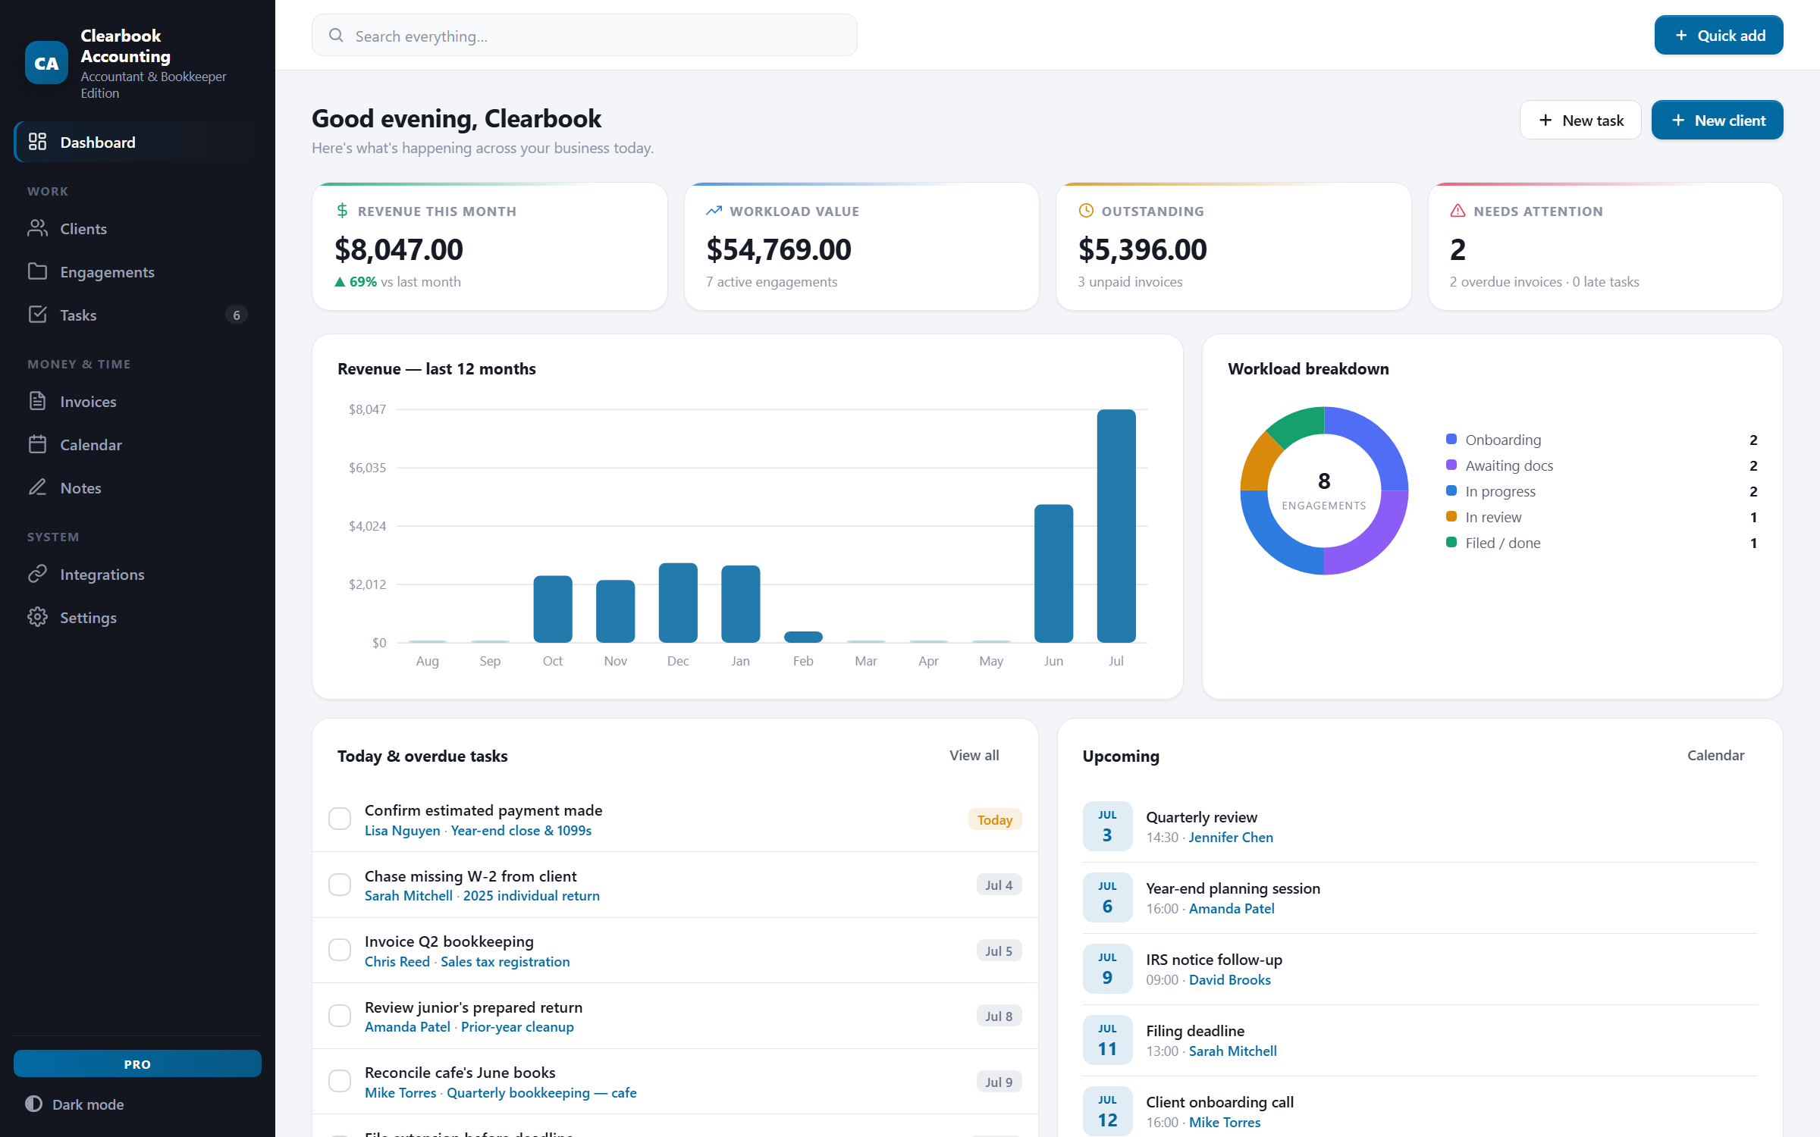Click the Tasks count badge showing 6
The image size is (1820, 1137).
237,315
